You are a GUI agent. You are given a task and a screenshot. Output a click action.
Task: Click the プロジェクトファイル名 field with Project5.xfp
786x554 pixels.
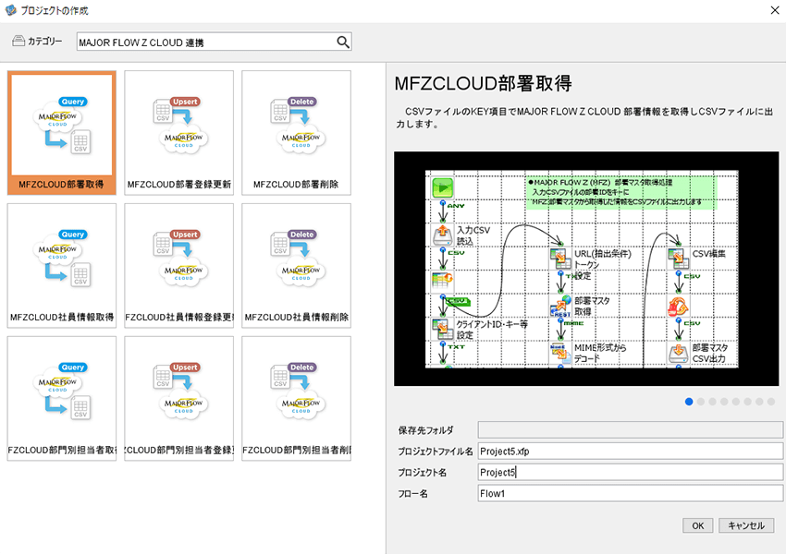(630, 451)
